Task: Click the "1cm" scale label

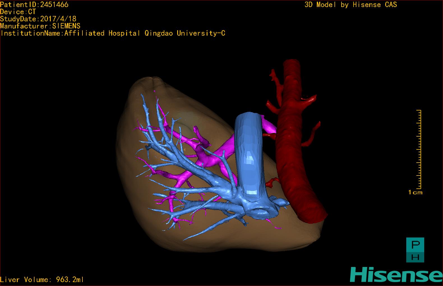Action: tap(415, 192)
